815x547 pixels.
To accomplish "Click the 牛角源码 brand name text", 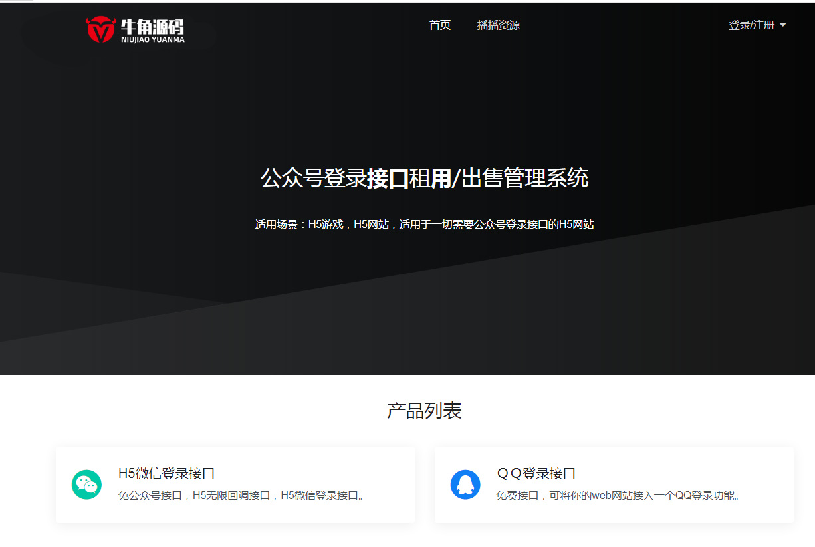I will (152, 26).
